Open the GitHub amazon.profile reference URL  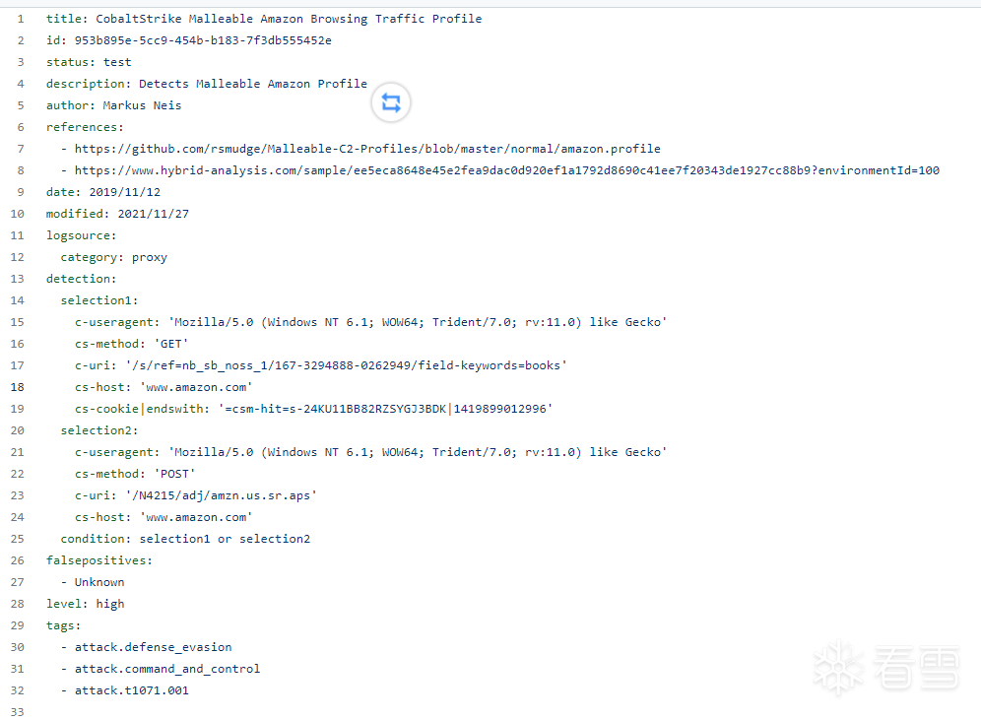tap(367, 149)
